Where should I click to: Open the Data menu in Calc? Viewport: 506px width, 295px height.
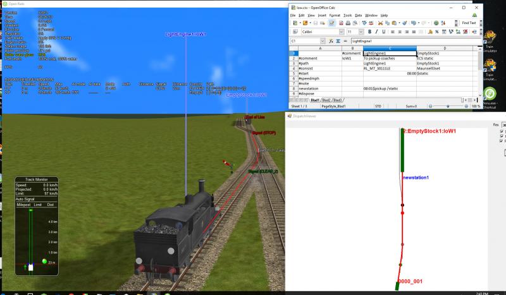358,15
